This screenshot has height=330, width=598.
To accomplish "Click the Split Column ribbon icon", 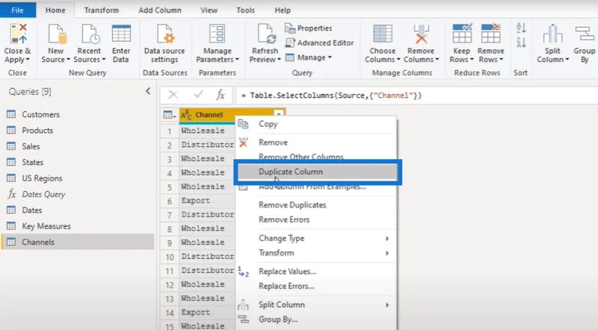I will tap(552, 34).
